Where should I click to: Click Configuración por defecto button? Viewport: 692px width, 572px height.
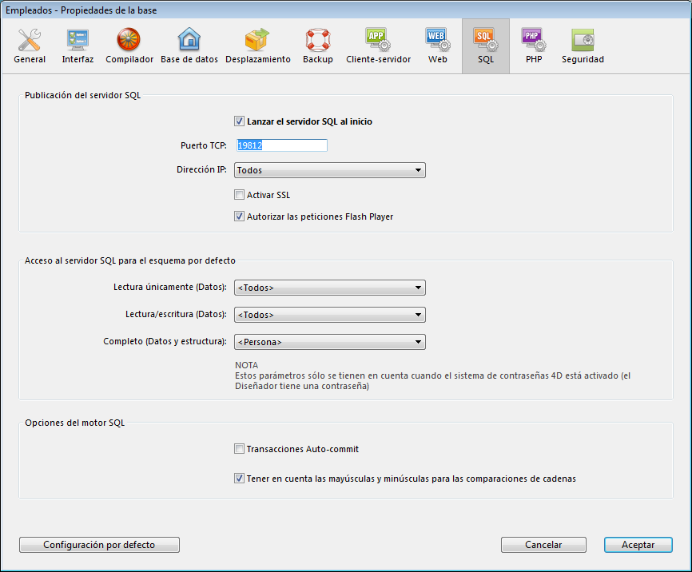click(x=99, y=545)
